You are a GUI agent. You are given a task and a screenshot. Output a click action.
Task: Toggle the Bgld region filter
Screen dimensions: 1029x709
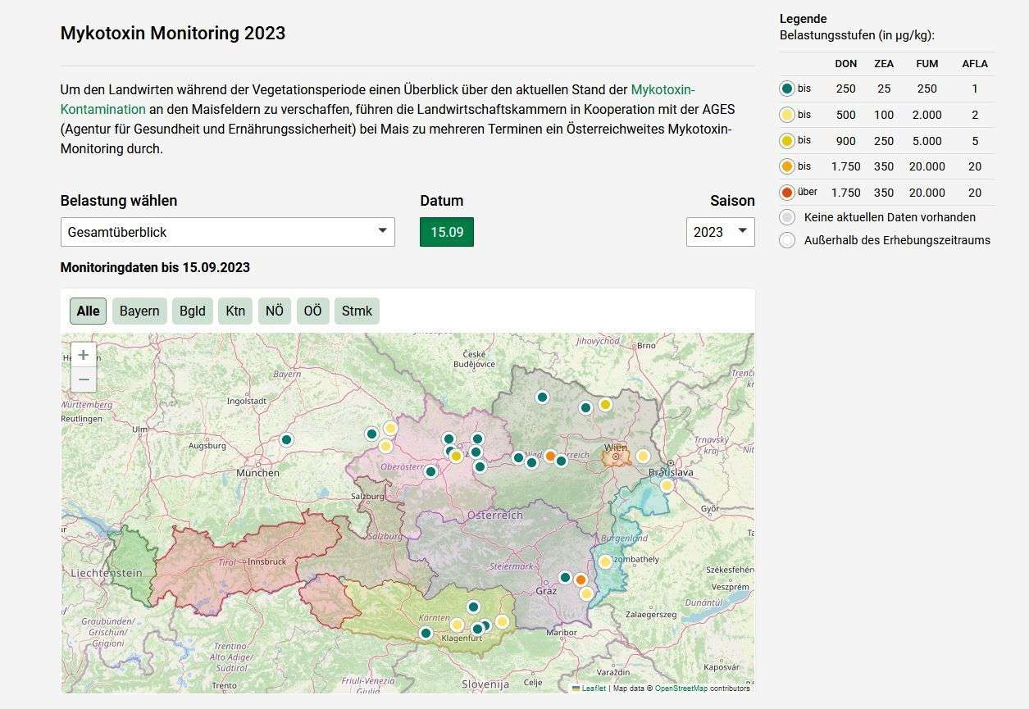[x=192, y=311]
